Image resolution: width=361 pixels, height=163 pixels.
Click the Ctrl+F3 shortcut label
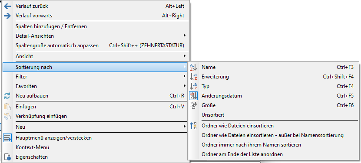[x=345, y=67]
